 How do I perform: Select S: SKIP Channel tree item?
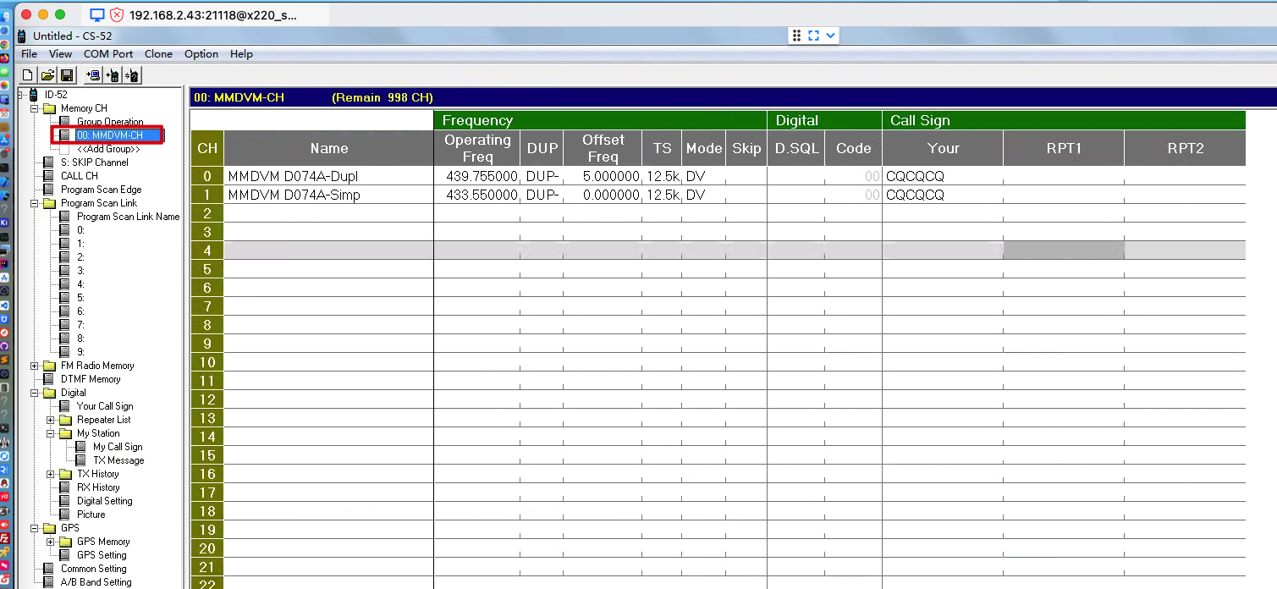pos(95,162)
